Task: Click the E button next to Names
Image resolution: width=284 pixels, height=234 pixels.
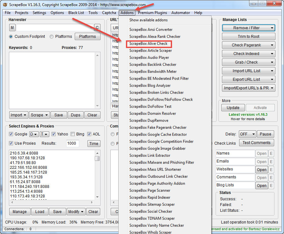Action: click(271, 154)
